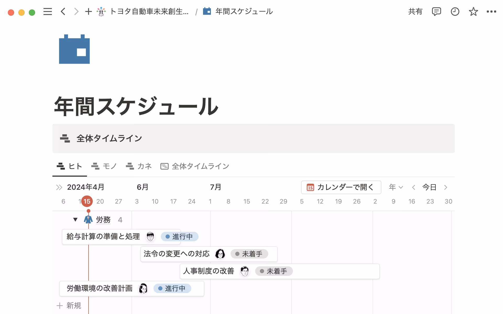Click the plus new-tab icon in the top bar
This screenshot has width=503, height=314.
pos(88,12)
